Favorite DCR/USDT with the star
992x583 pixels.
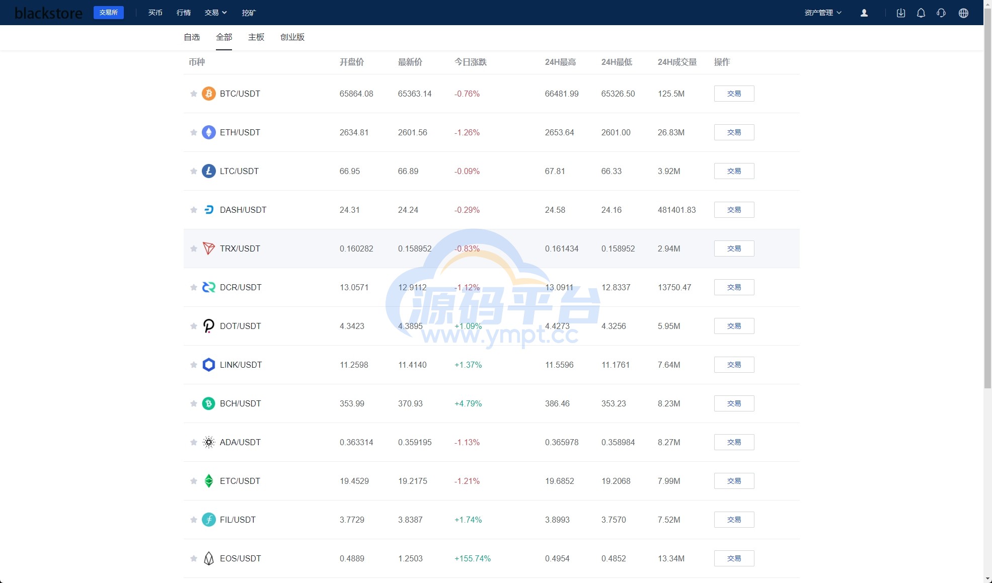(193, 287)
